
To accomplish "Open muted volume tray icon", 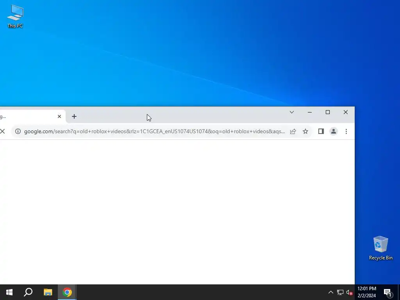I will click(x=349, y=292).
